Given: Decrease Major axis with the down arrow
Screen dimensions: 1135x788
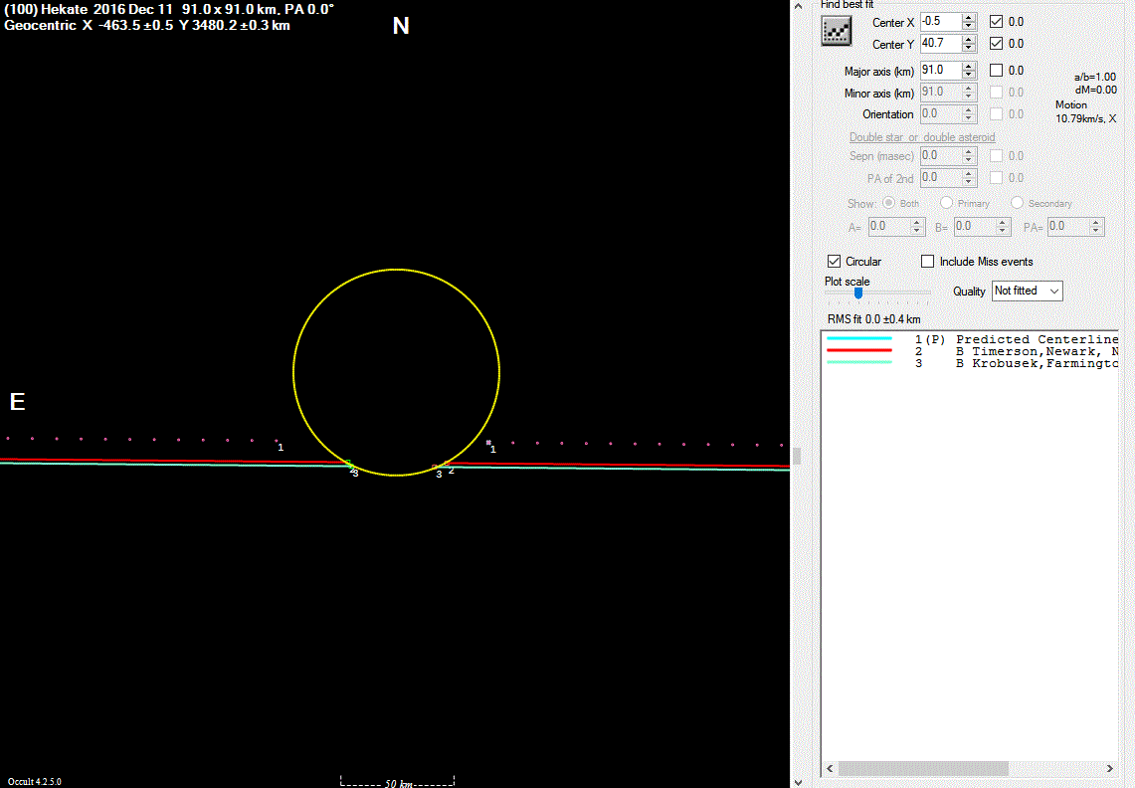Looking at the screenshot, I should pos(969,76).
